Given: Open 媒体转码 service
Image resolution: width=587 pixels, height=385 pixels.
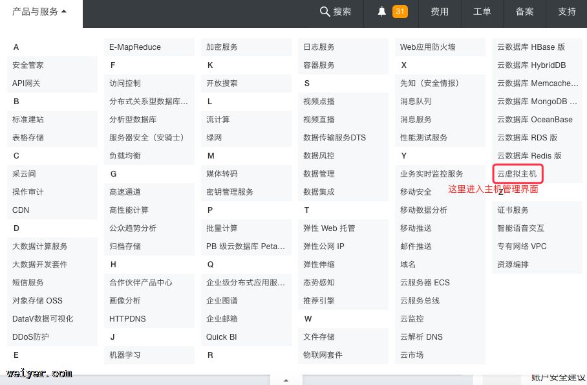Looking at the screenshot, I should pos(222,174).
